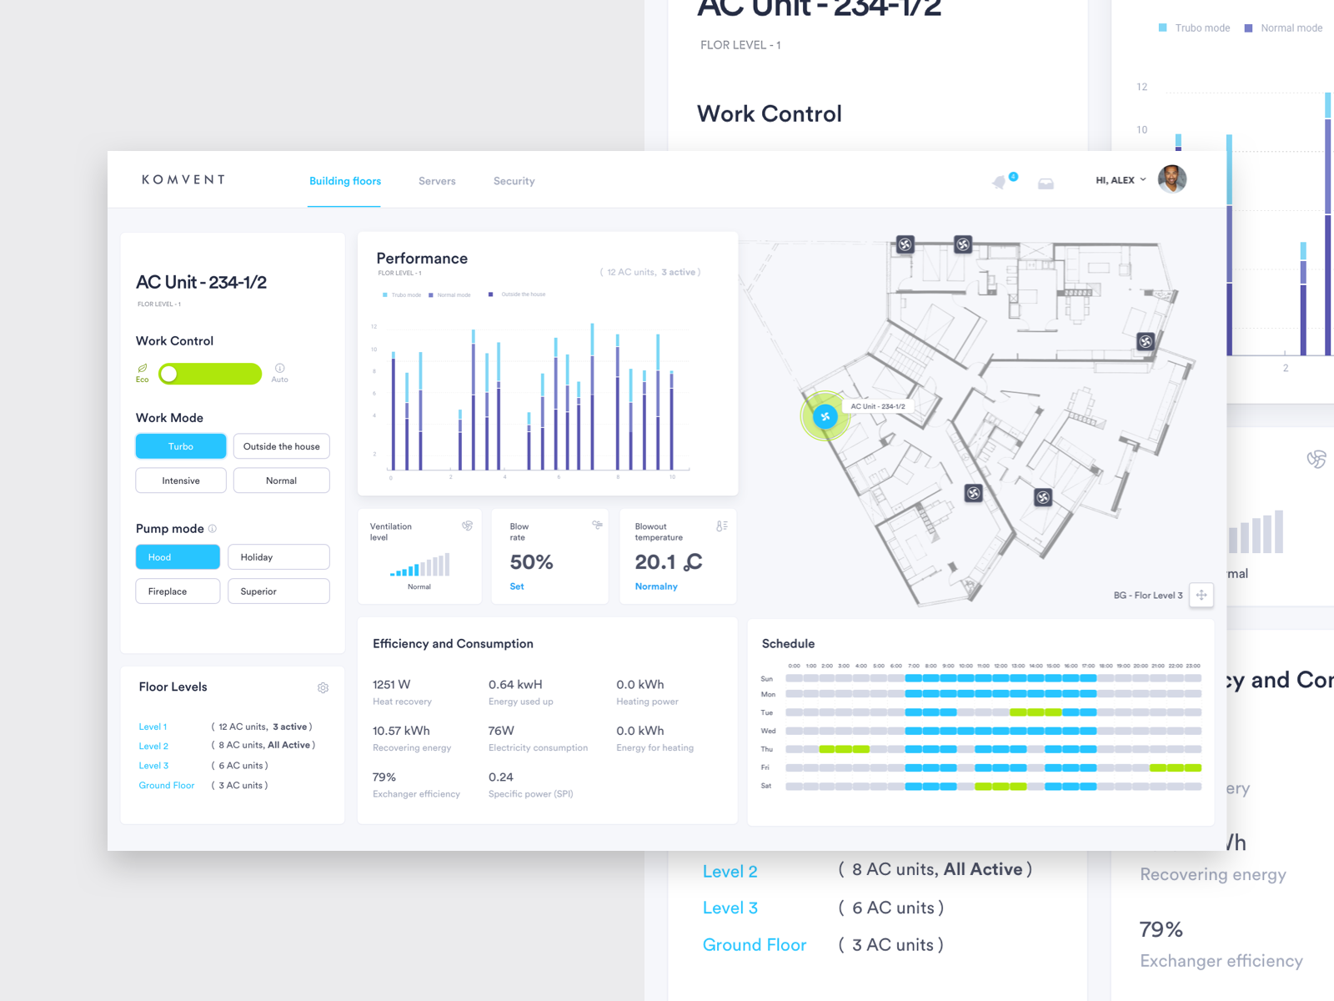Click Set under the 50% blow rate
The image size is (1334, 1001).
pyautogui.click(x=517, y=586)
